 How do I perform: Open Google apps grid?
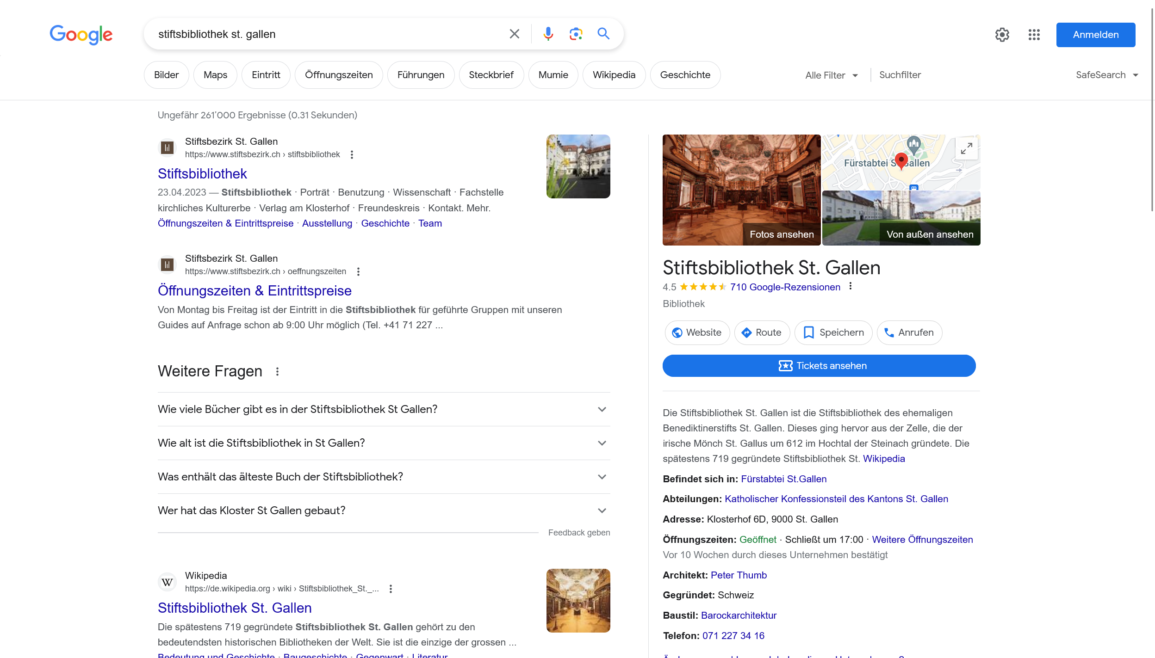point(1034,35)
